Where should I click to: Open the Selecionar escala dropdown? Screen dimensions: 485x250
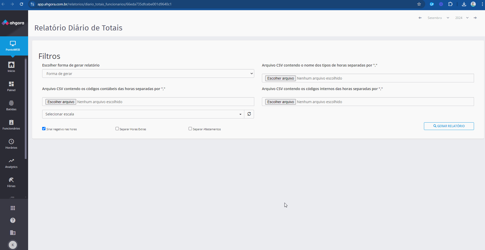coord(143,114)
